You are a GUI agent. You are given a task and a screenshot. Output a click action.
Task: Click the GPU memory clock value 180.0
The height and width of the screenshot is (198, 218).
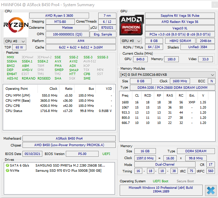pyautogui.click(x=171, y=59)
